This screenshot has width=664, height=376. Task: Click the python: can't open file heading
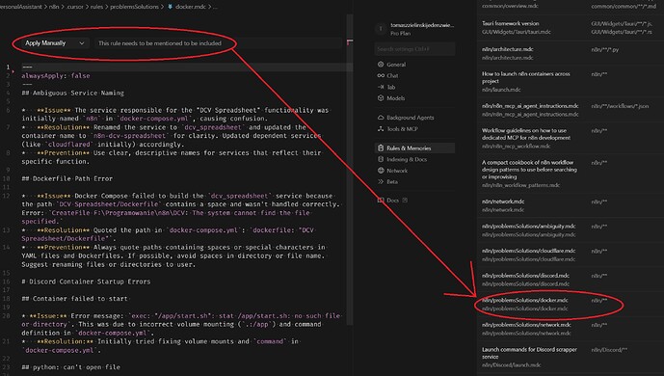coord(70,367)
